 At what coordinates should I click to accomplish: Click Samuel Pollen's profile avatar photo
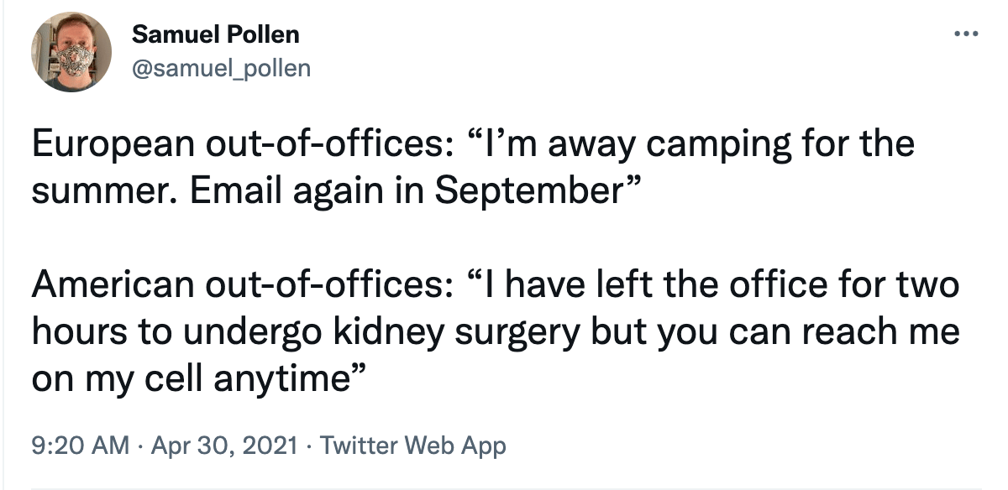(73, 53)
